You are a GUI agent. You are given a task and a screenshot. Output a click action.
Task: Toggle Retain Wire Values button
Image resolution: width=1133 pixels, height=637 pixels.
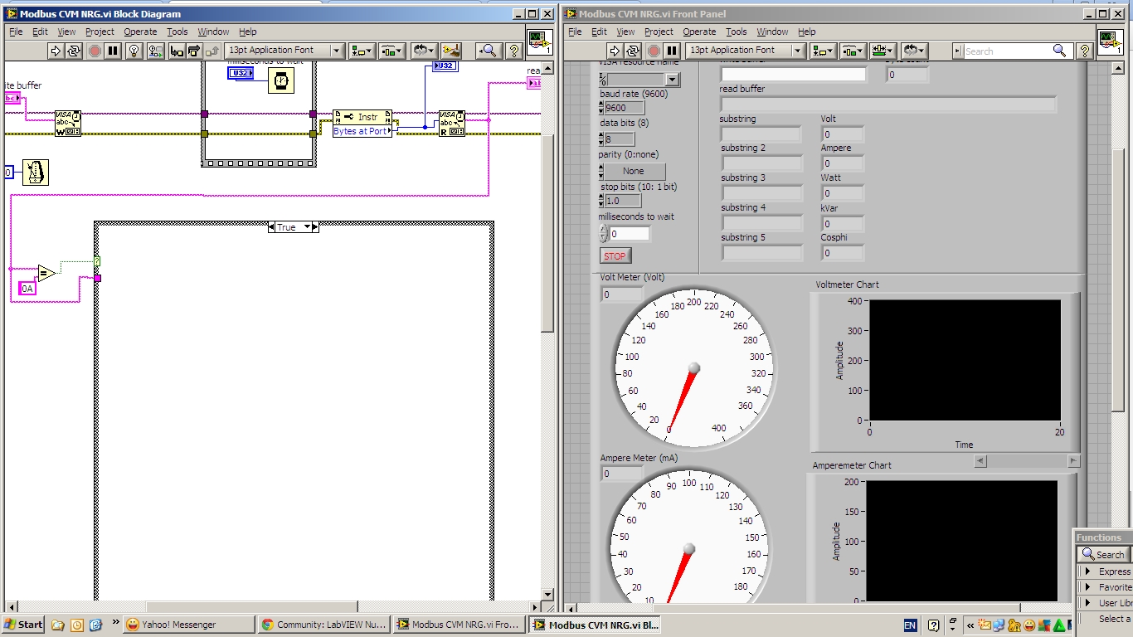(x=155, y=51)
